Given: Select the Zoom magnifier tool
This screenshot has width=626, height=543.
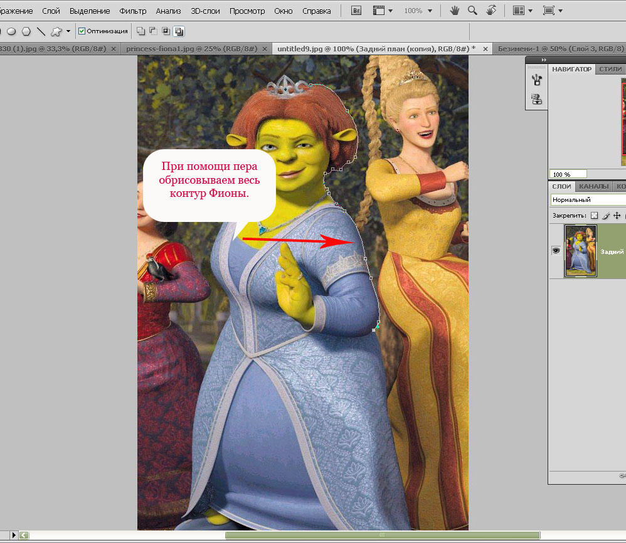Looking at the screenshot, I should tap(472, 11).
